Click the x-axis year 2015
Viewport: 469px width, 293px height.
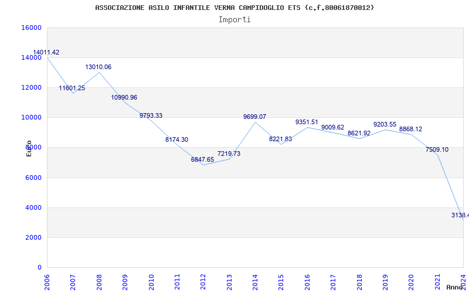click(x=281, y=282)
